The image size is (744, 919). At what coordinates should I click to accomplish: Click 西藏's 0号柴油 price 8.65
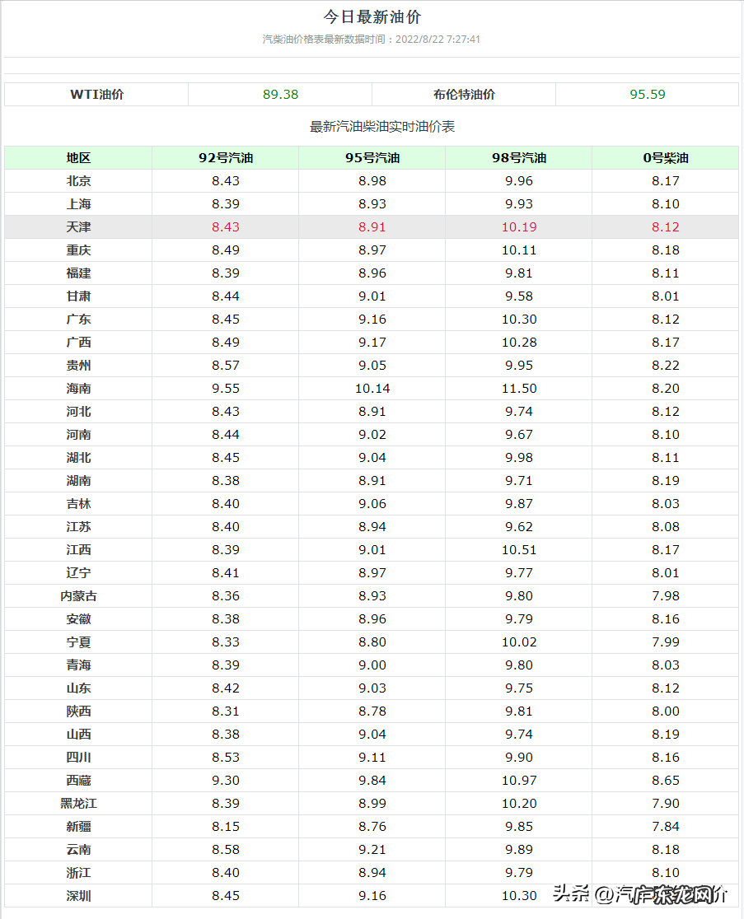666,781
